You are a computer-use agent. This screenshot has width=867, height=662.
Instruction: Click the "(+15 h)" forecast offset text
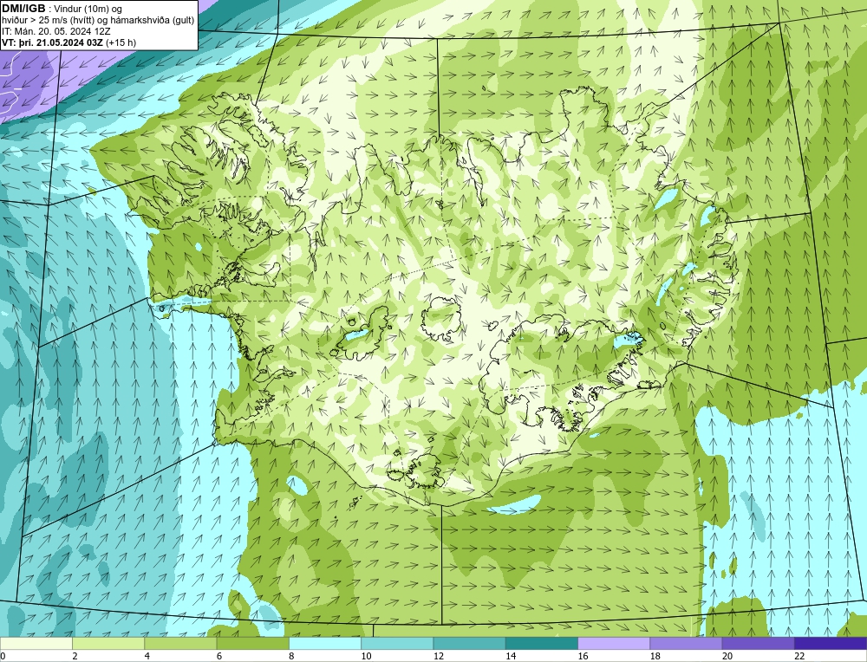click(121, 42)
